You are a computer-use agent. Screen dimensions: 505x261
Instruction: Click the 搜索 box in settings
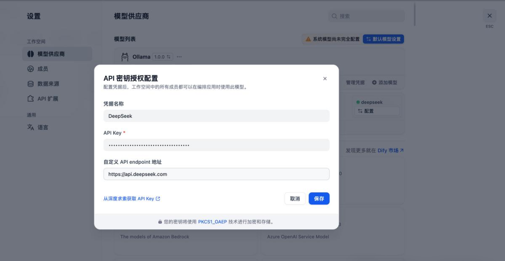tap(366, 16)
